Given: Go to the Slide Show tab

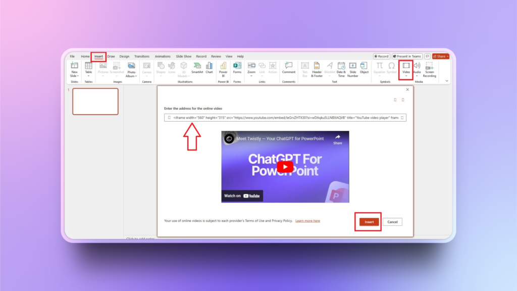Looking at the screenshot, I should 184,57.
